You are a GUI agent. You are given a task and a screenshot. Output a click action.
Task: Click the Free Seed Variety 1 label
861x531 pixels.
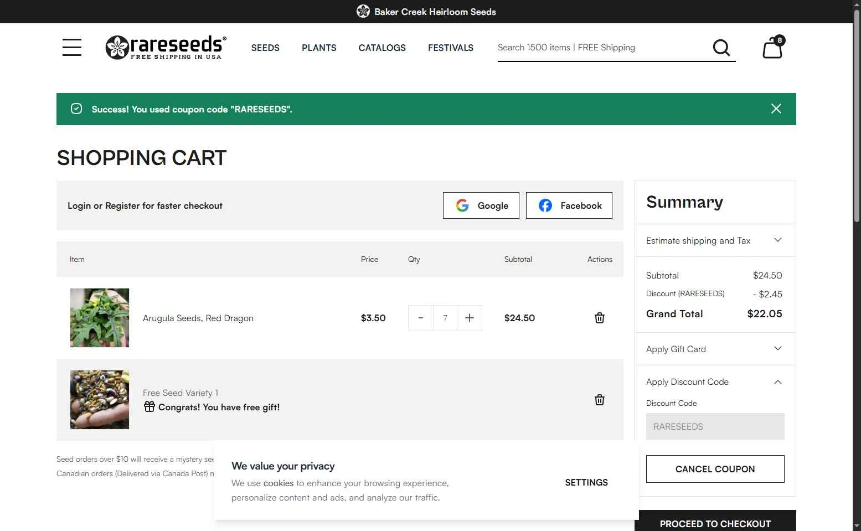click(x=181, y=393)
